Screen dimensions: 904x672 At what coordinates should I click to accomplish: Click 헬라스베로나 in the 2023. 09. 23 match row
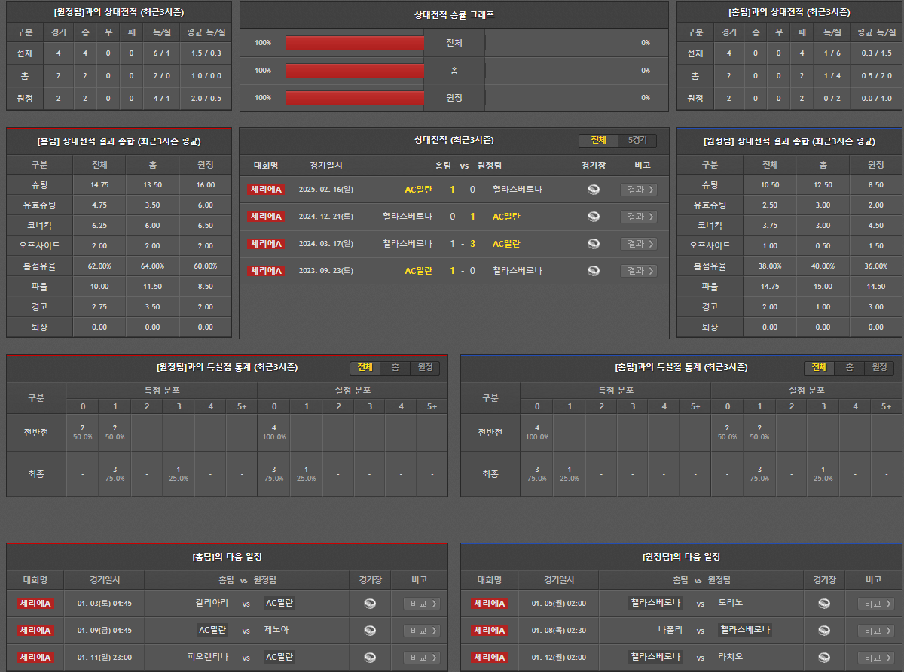tap(517, 271)
